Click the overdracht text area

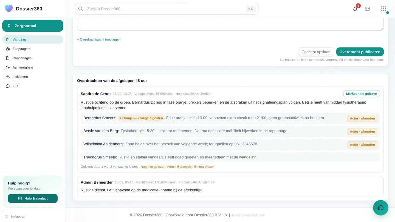pos(230,24)
